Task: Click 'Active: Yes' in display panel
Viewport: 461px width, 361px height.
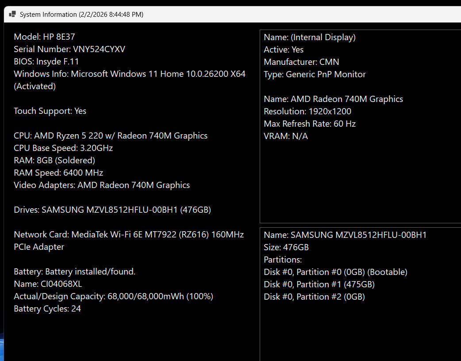Action: point(284,49)
